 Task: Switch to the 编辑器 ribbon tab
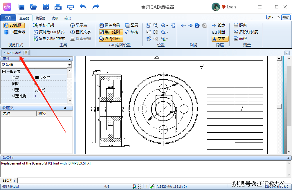tap(40, 18)
